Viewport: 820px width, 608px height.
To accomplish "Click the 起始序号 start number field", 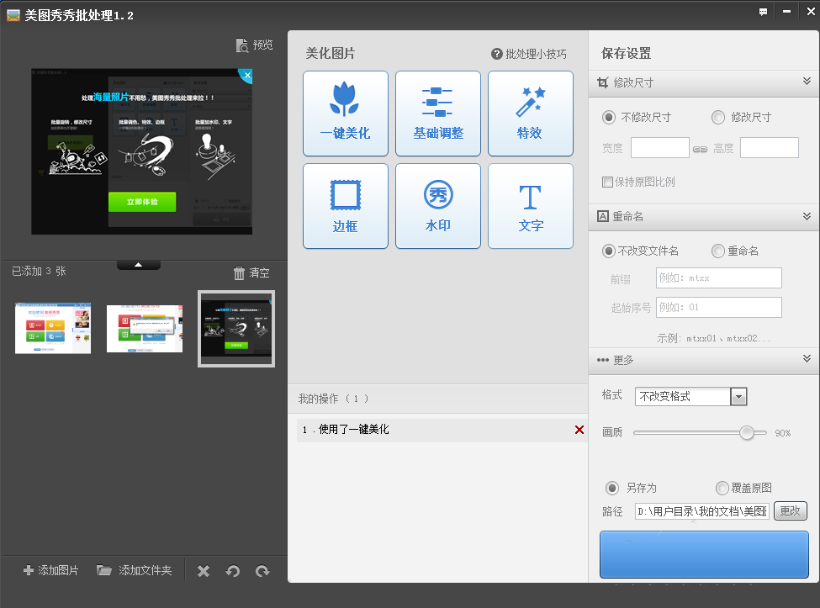I will [719, 308].
